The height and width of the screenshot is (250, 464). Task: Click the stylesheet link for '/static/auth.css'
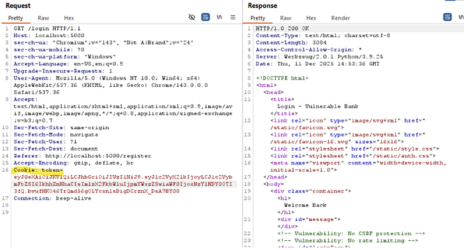[353, 156]
